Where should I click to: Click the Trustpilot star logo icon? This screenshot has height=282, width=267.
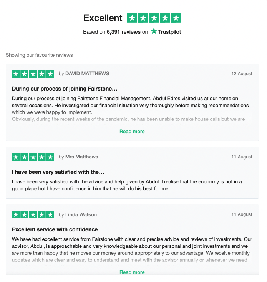[x=154, y=31]
